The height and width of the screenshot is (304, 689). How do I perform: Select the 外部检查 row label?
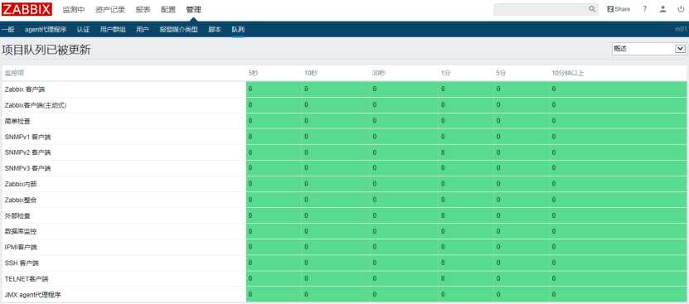pos(17,215)
